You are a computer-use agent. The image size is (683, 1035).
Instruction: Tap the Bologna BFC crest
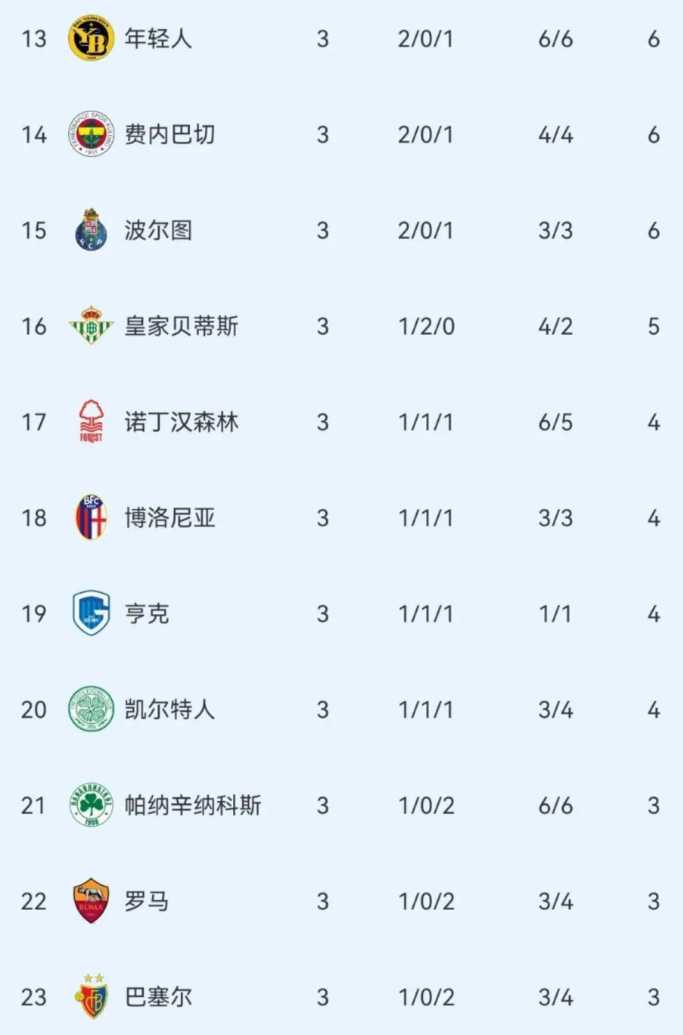tap(91, 517)
